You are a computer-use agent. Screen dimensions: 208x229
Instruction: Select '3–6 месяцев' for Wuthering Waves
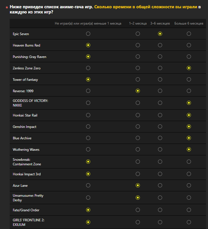click(x=160, y=149)
